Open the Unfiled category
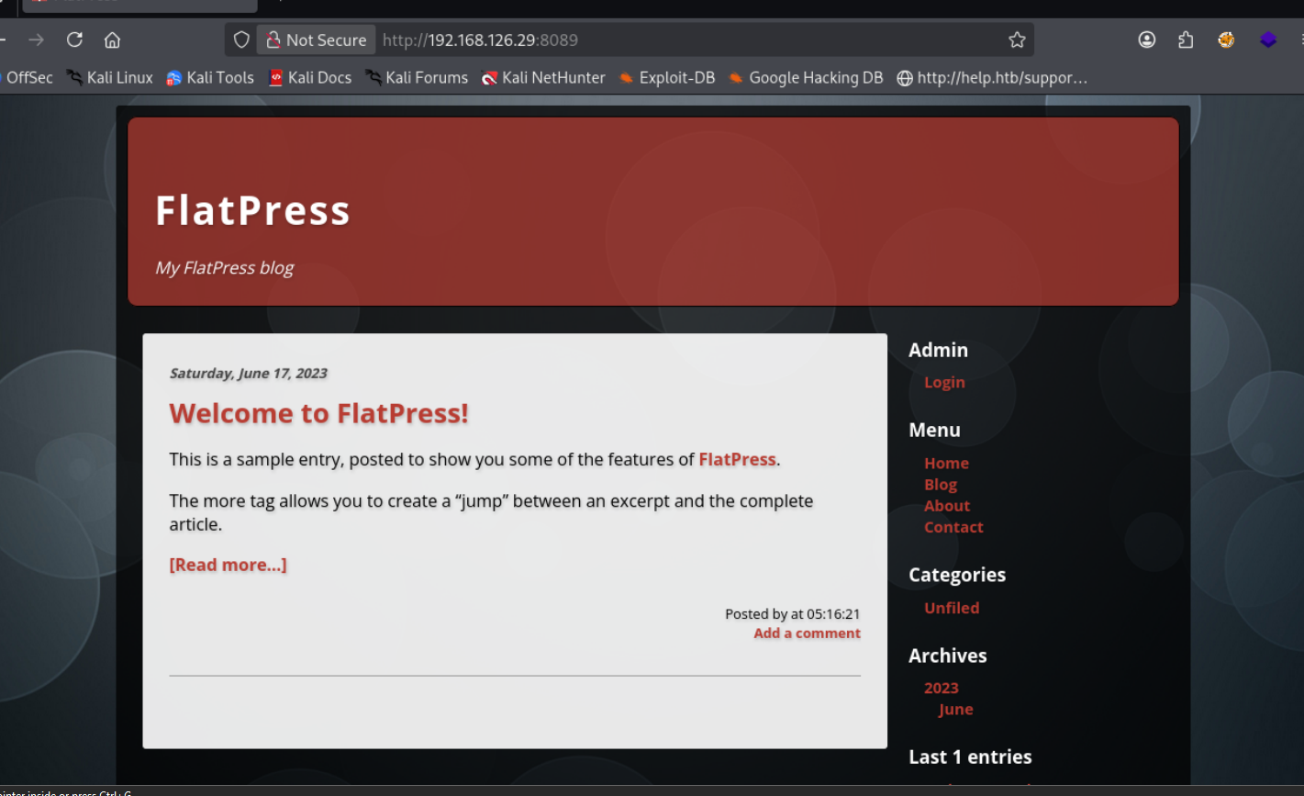Image resolution: width=1304 pixels, height=796 pixels. (952, 608)
